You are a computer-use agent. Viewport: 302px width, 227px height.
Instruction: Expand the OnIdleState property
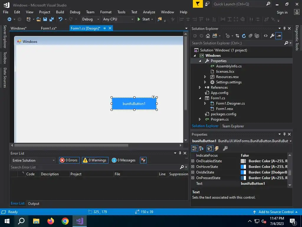point(193,172)
